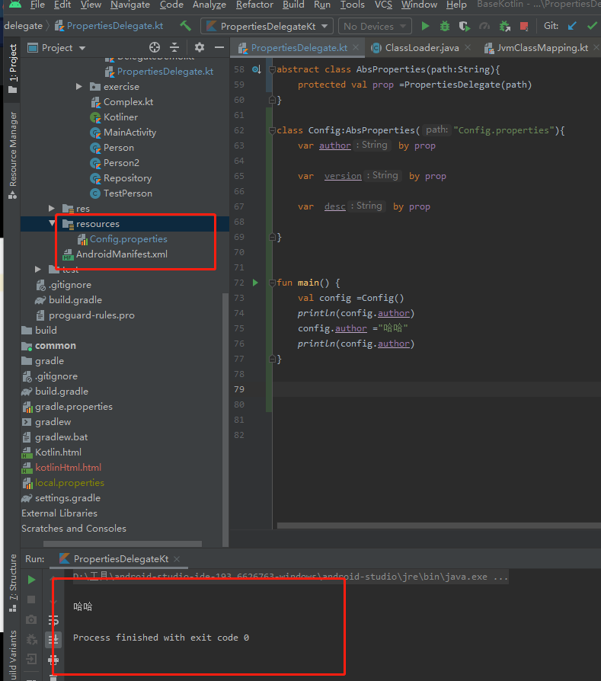
Task: Update project via blue Git arrow
Action: tap(572, 26)
